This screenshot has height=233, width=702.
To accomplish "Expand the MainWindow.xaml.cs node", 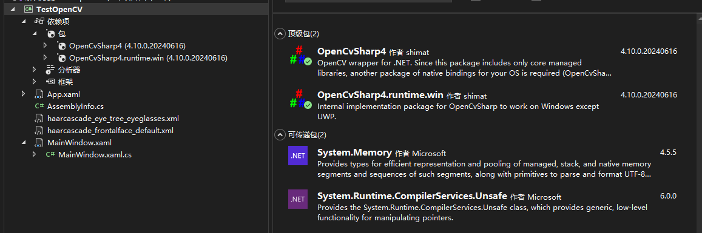I will click(35, 155).
